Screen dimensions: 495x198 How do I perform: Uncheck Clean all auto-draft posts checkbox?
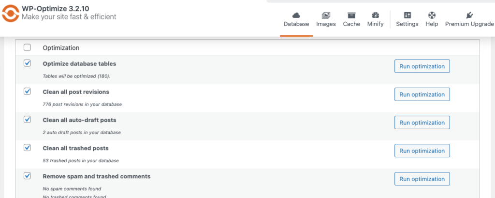[28, 120]
